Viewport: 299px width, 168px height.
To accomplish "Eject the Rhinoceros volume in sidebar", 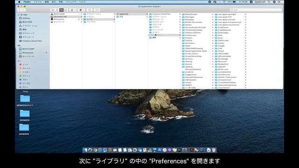I will point(46,53).
